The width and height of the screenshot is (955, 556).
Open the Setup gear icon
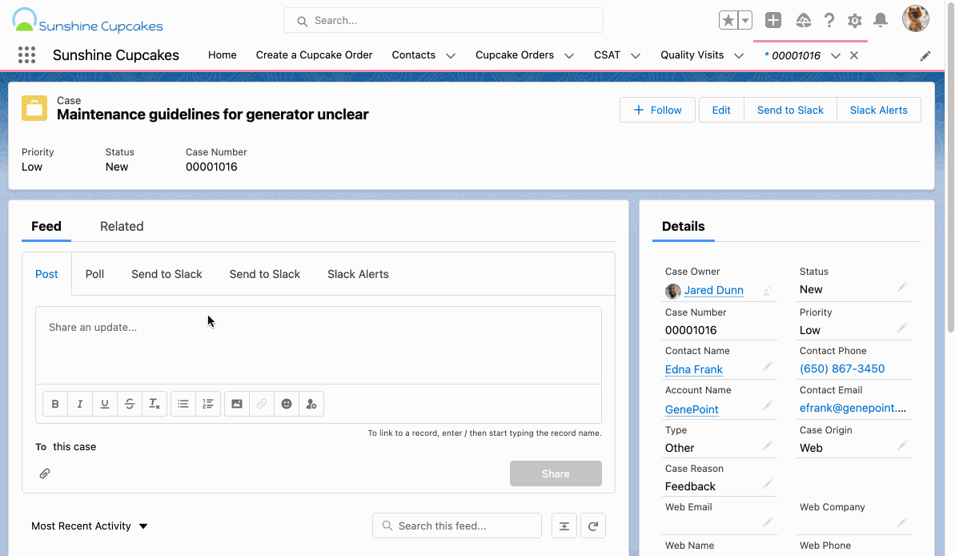pyautogui.click(x=854, y=21)
